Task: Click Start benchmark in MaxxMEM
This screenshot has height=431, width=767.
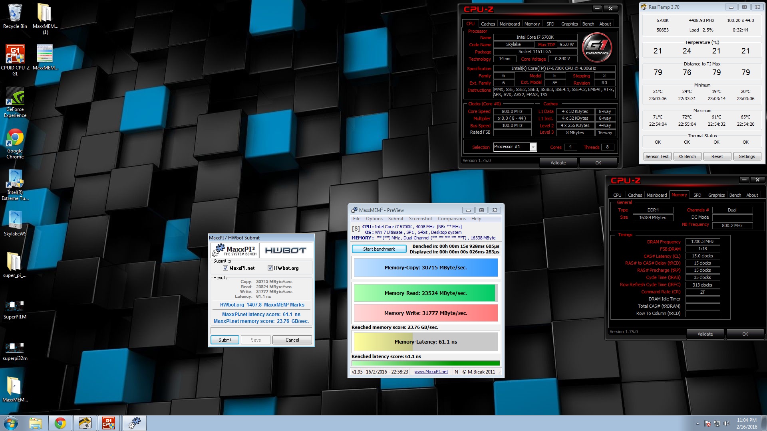Action: click(x=379, y=249)
